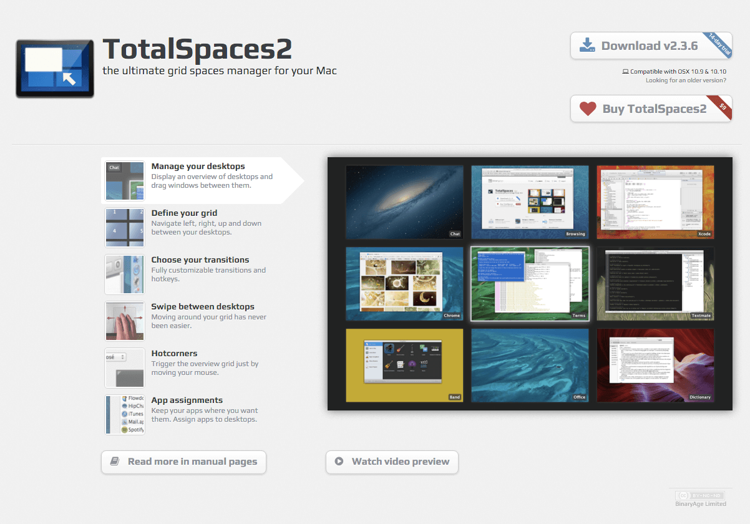Click the Swipe between desktops hand icon
The image size is (750, 524).
pos(125,321)
